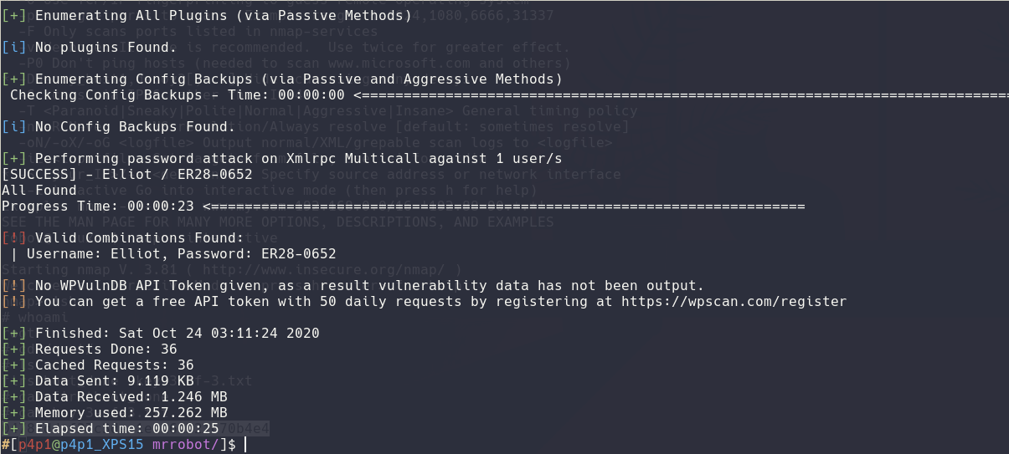Click the plus marker beside Finished timestamp
Screen dimensions: 1009x454
14,334
